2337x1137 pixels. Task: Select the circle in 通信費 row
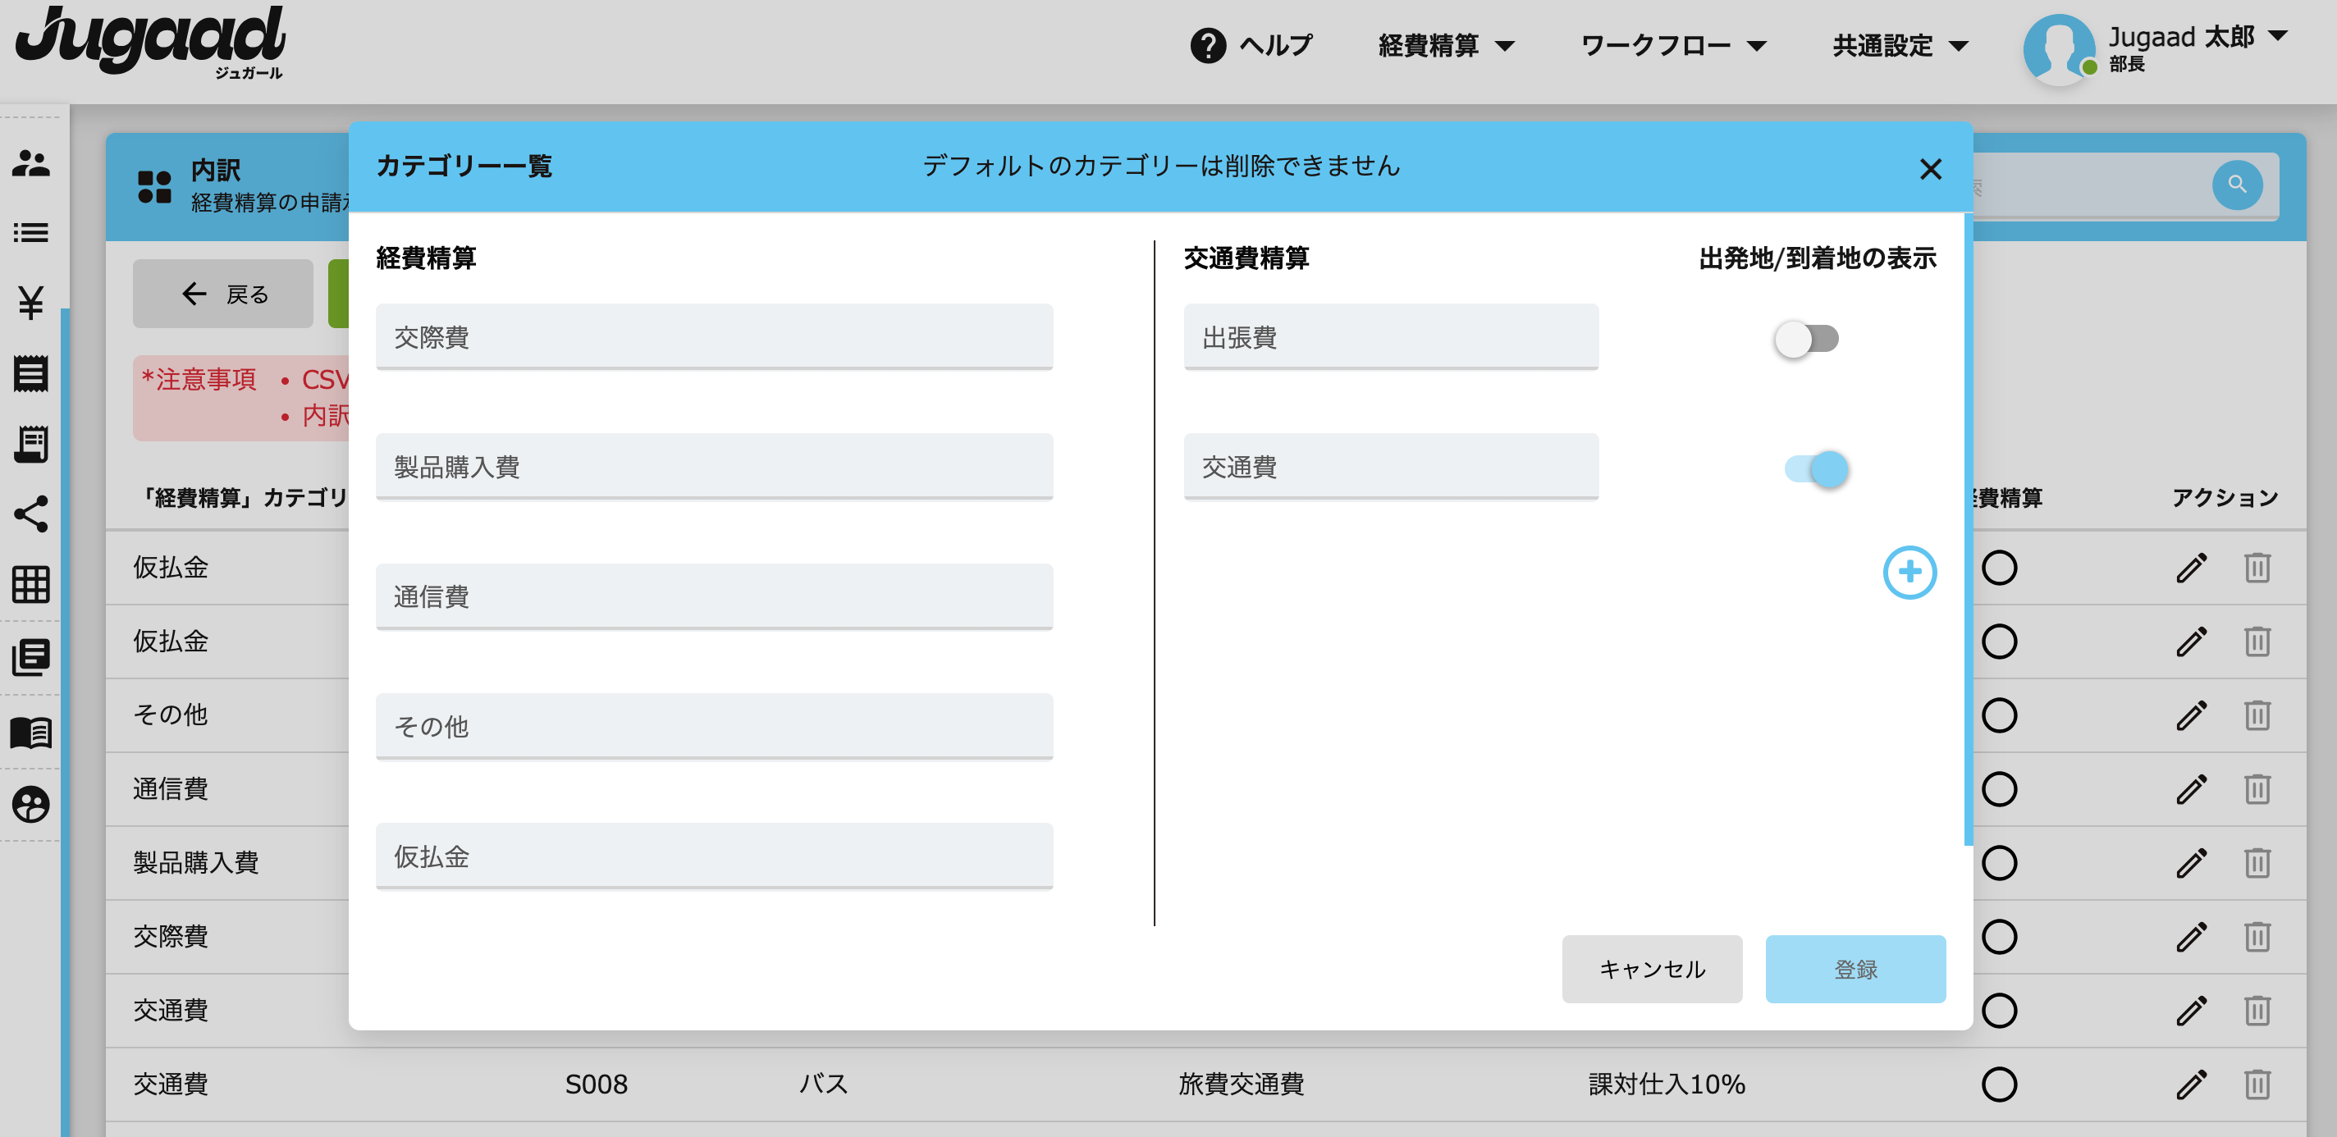1999,789
